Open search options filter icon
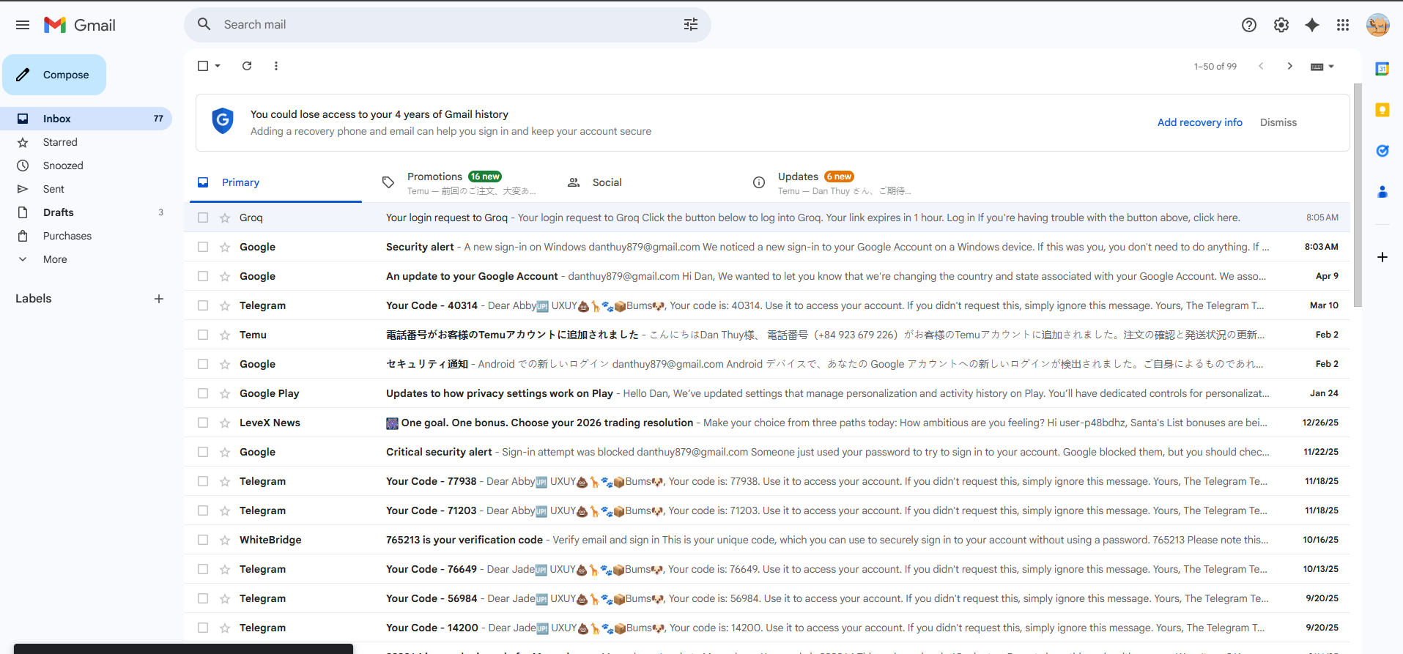This screenshot has width=1403, height=654. 691,25
